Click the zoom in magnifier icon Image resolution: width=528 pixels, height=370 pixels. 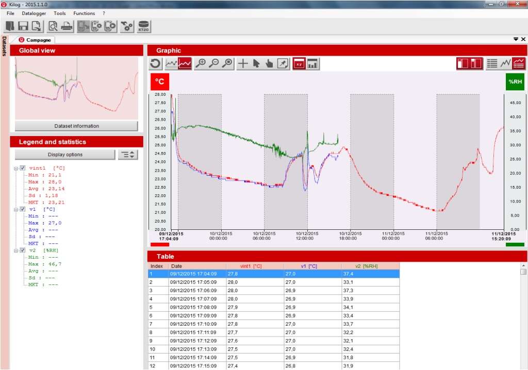(201, 63)
